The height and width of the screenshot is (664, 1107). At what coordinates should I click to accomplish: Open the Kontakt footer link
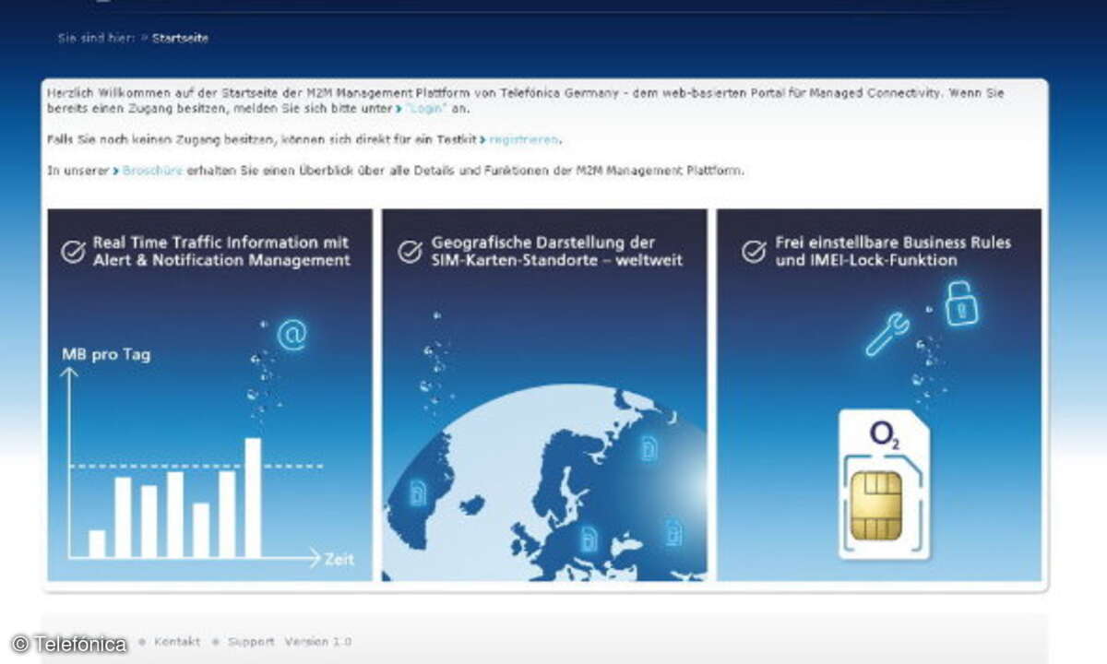point(176,642)
